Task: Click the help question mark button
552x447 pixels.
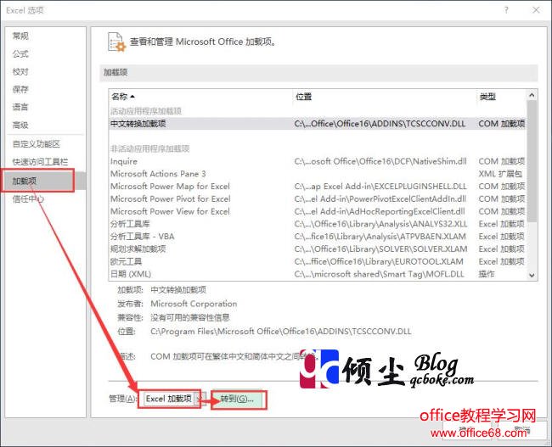Action: tap(506, 10)
